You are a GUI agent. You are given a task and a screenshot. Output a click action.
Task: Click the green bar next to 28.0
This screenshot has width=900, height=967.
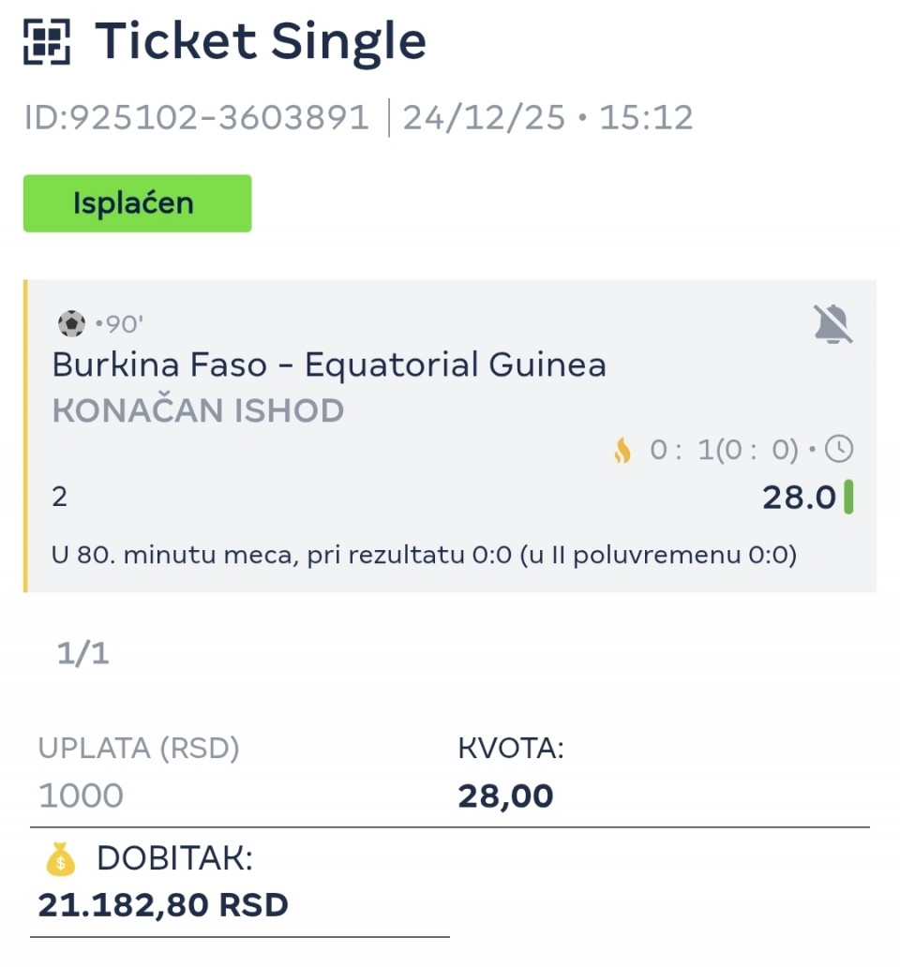[848, 498]
